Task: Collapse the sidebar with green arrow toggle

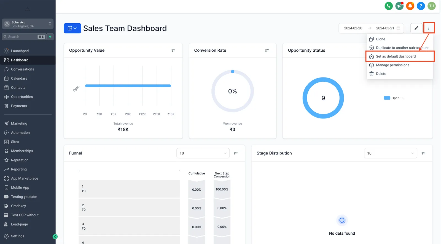Action: click(55, 237)
